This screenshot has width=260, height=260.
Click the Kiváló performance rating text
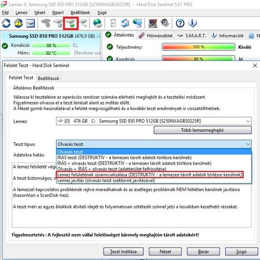click(244, 47)
